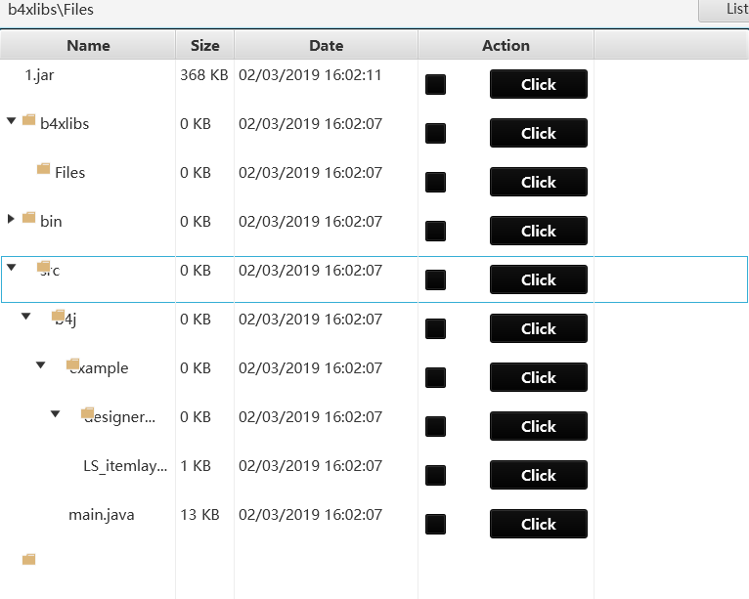Expand the bin folder tree arrow
Screen dimensions: 749x599
[11, 219]
